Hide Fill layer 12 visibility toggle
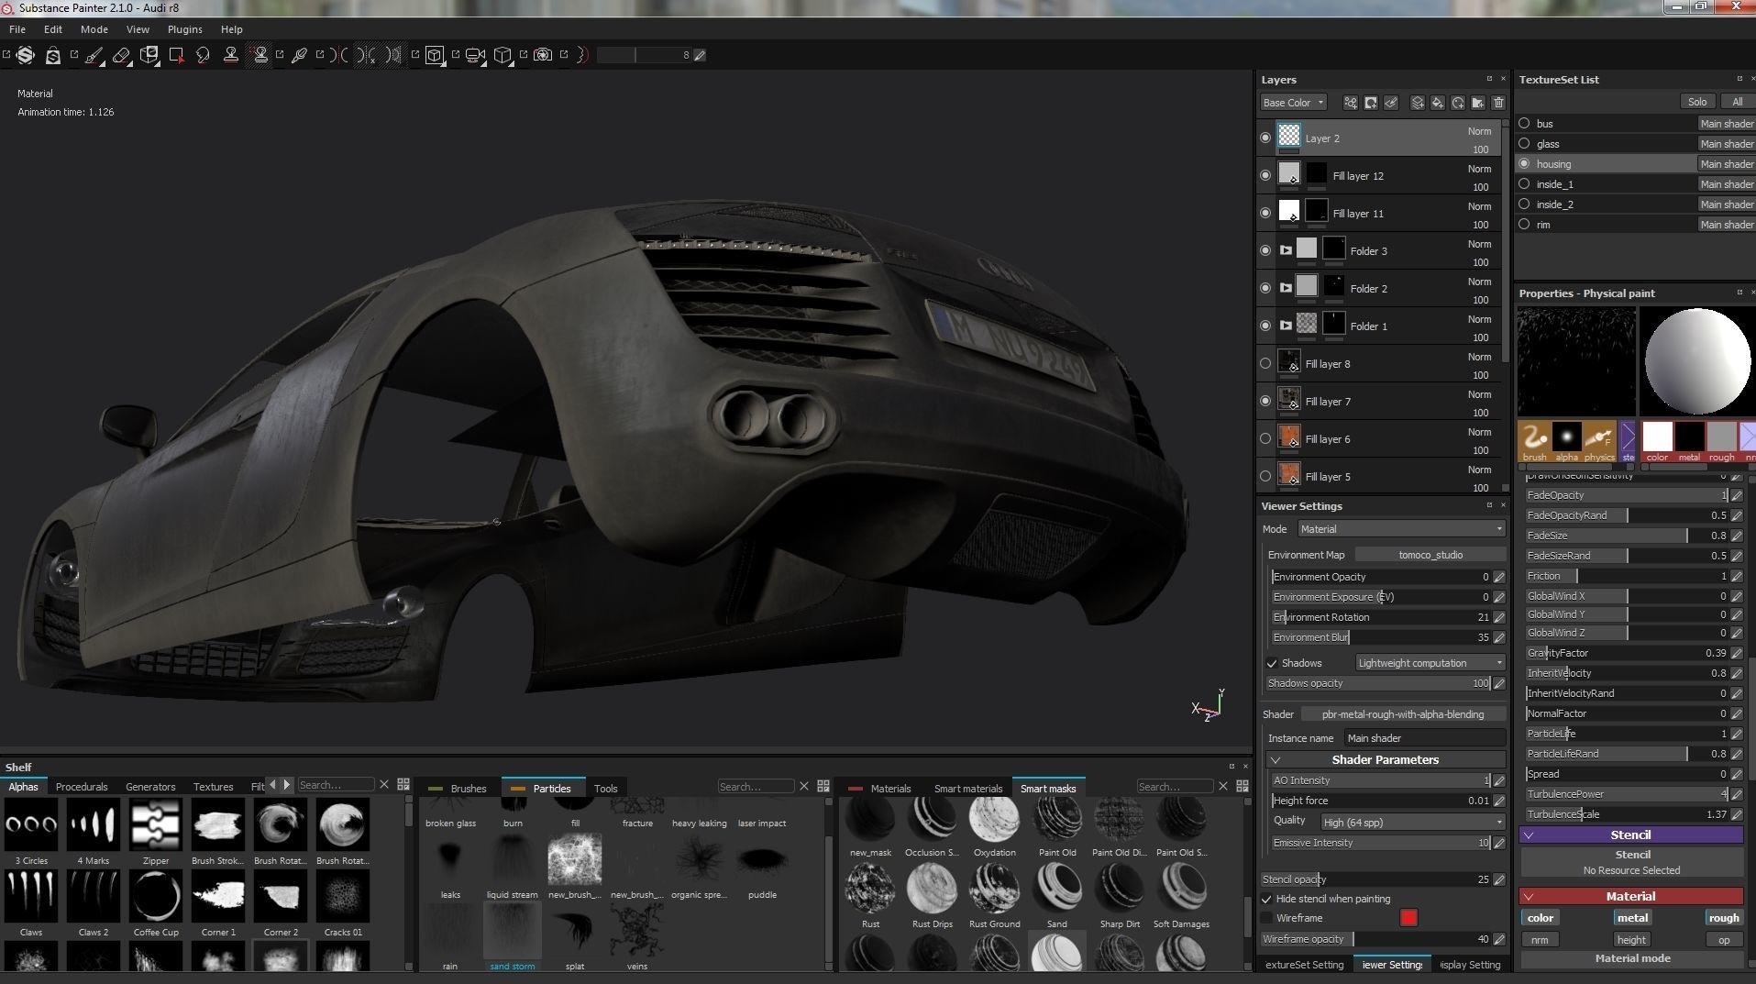The image size is (1756, 984). coord(1265,175)
